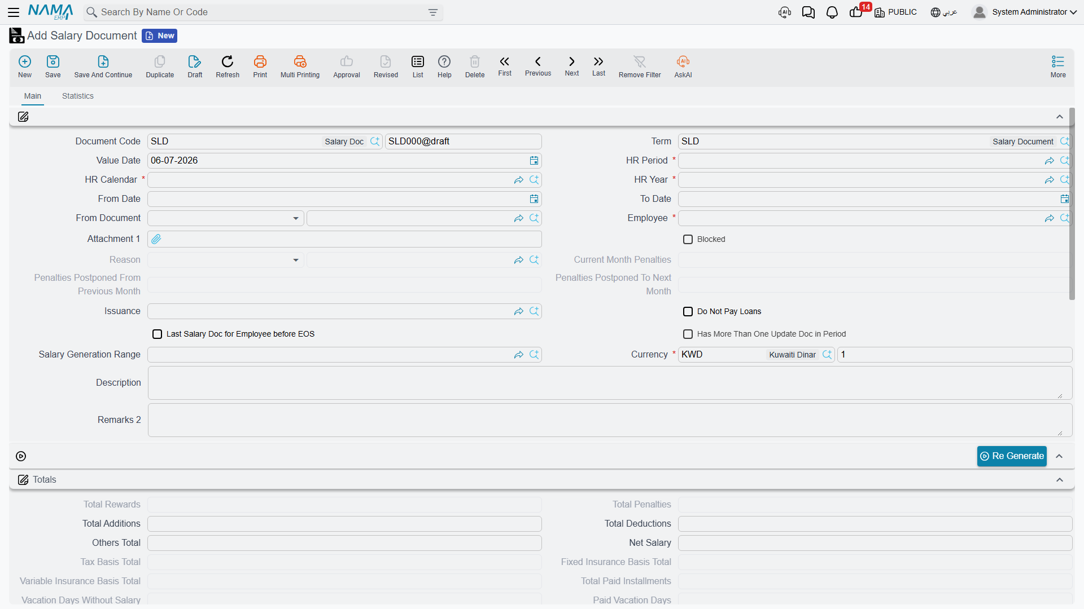
Task: Click Currency lookup search icon
Action: [827, 355]
